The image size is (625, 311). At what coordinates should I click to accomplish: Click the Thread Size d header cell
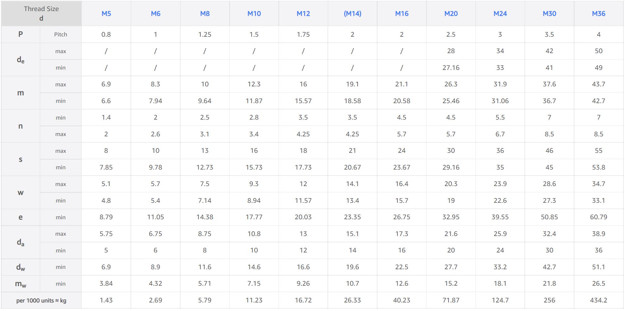(41, 13)
